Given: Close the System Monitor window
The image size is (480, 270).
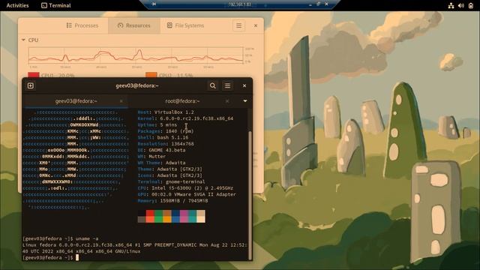Looking at the screenshot, I should (x=256, y=25).
